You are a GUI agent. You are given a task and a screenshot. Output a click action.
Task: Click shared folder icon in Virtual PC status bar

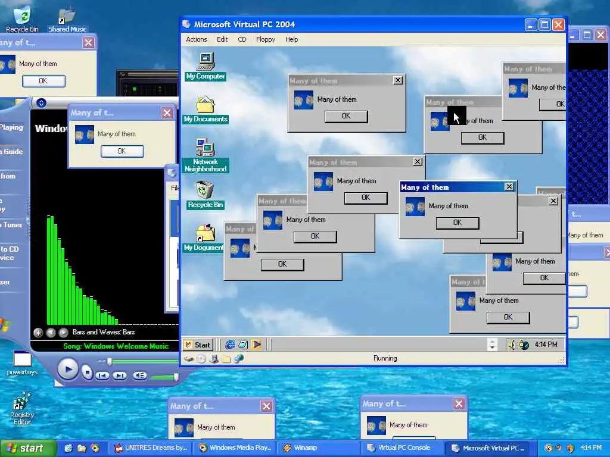coord(226,359)
